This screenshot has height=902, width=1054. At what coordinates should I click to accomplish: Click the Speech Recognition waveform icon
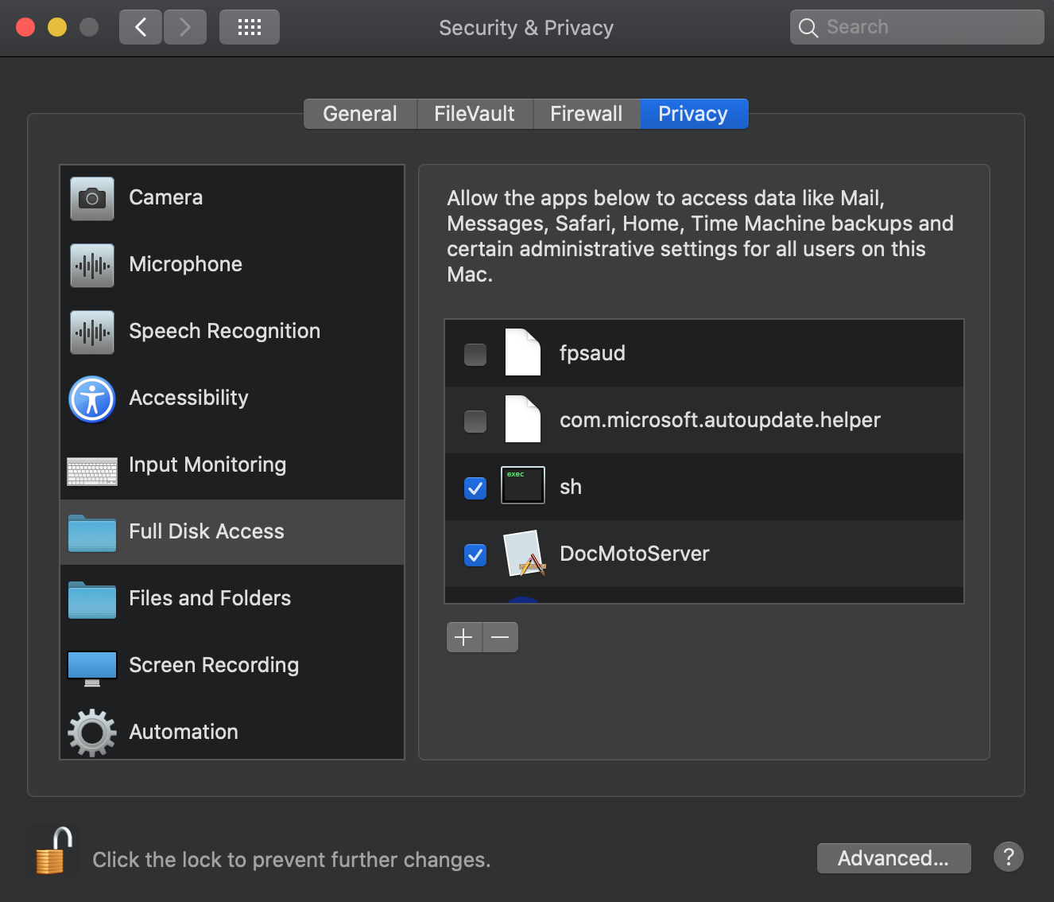point(92,332)
